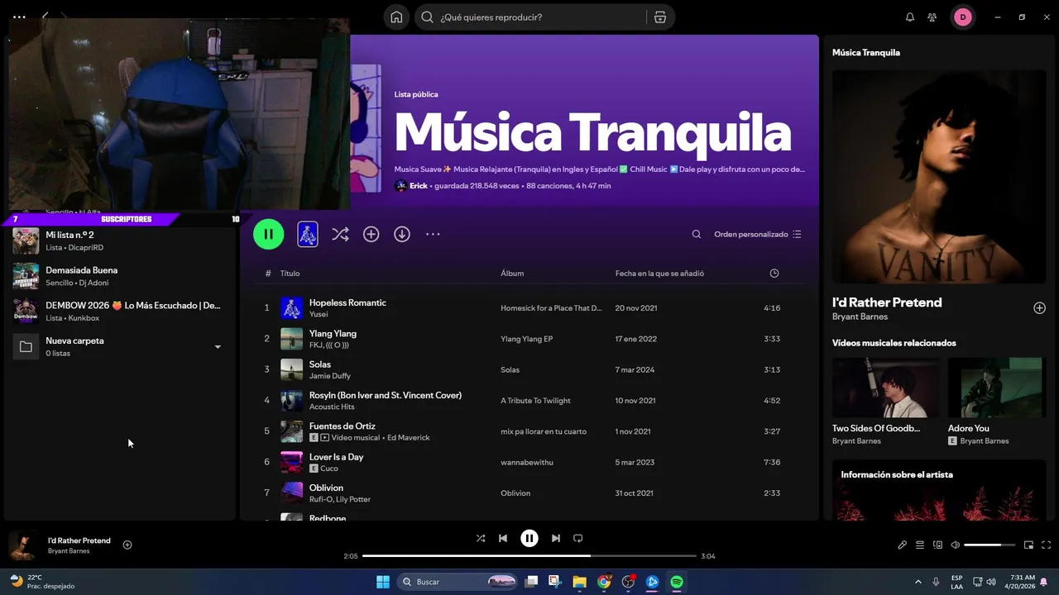This screenshot has width=1059, height=595.
Task: Open more options for the playlist
Action: (x=433, y=235)
